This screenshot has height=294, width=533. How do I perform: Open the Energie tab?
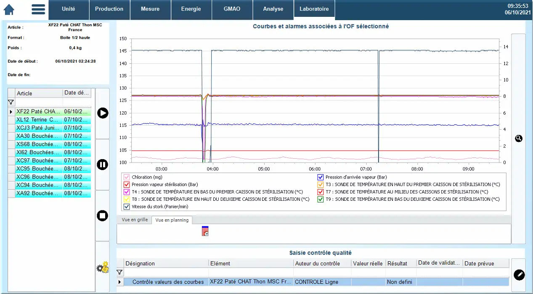(191, 9)
